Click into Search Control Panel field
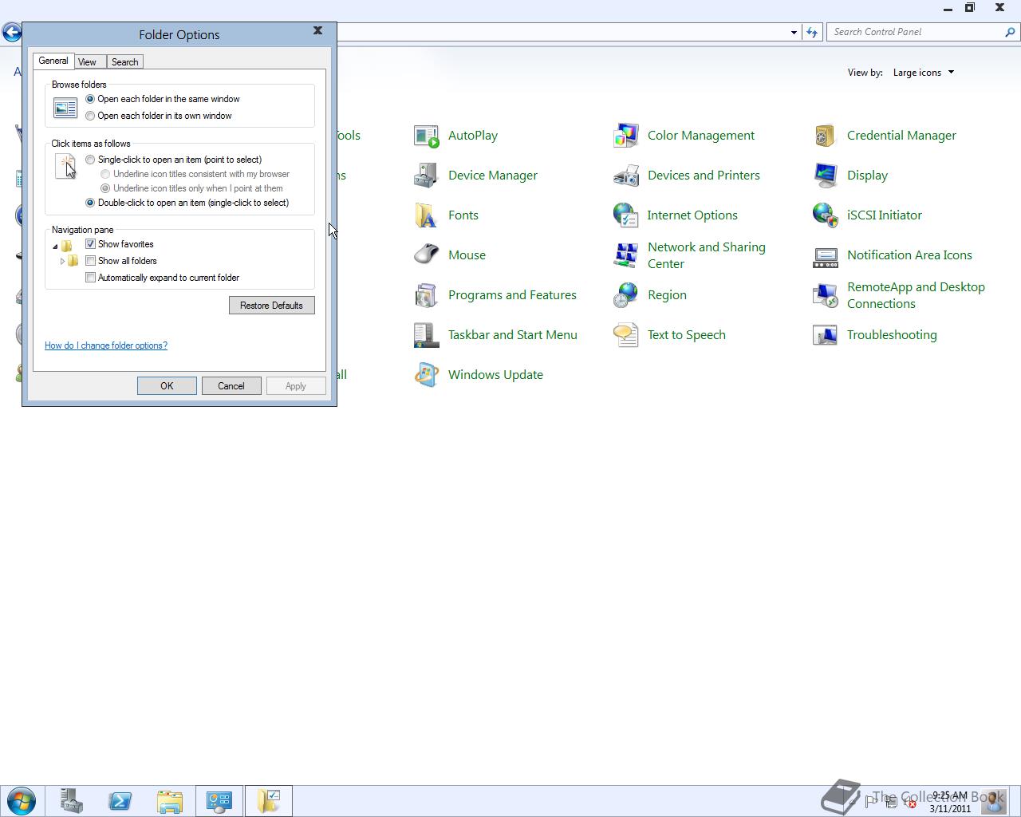This screenshot has width=1021, height=817. point(916,32)
